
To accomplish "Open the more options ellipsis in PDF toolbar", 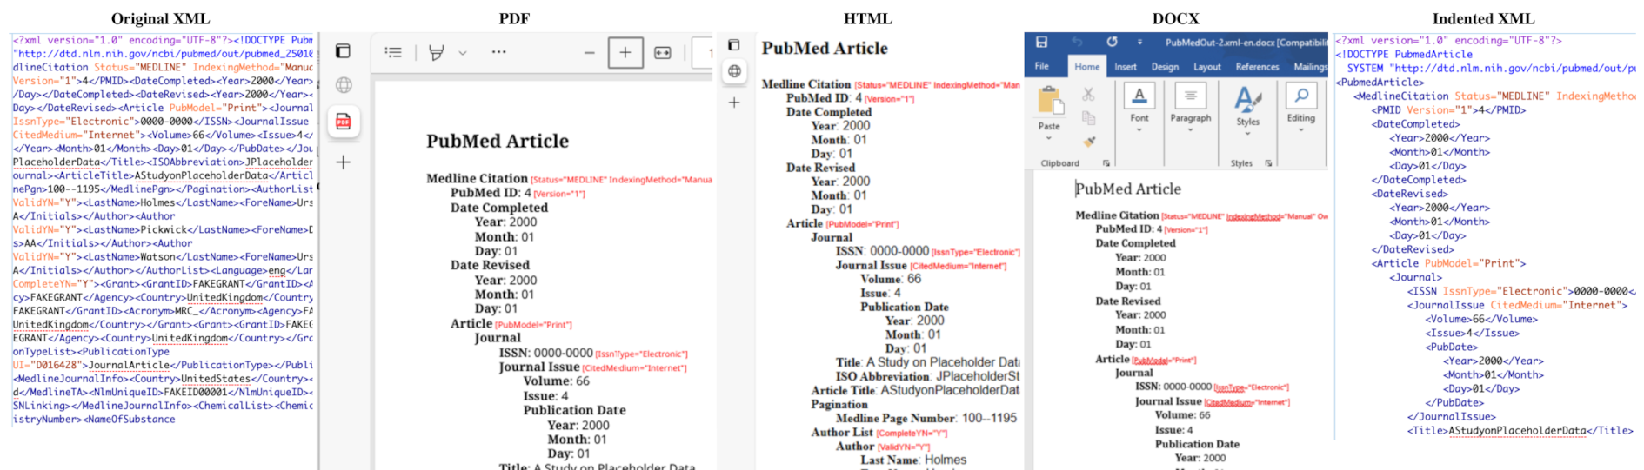I will (x=498, y=52).
